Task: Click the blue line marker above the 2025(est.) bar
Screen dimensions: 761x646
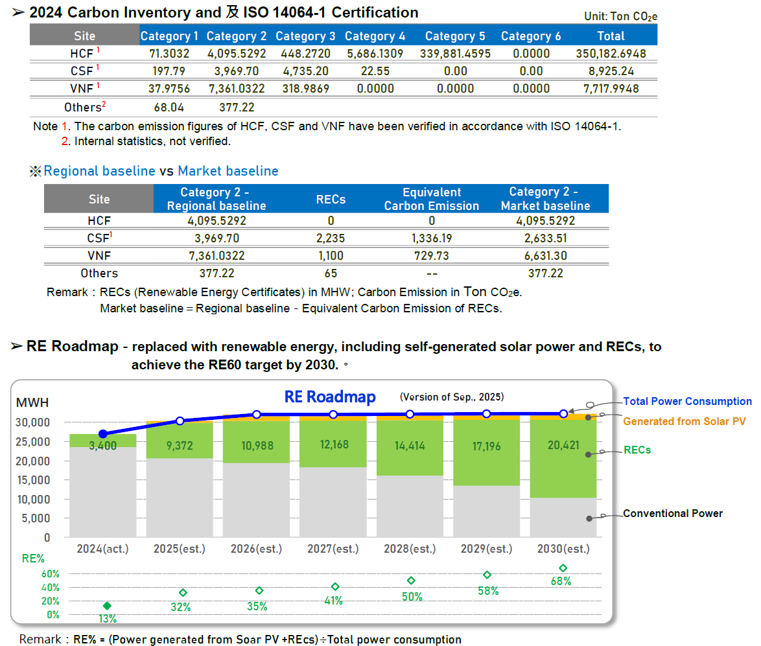Action: 180,421
